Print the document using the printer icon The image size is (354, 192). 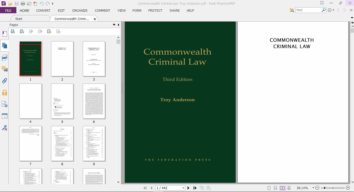click(x=23, y=4)
